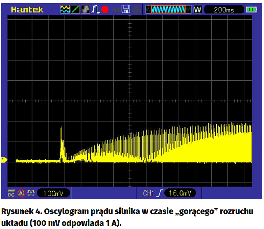The height and width of the screenshot is (229, 264).
Task: Open the 100mV vertical scale setting
Action: click(53, 193)
